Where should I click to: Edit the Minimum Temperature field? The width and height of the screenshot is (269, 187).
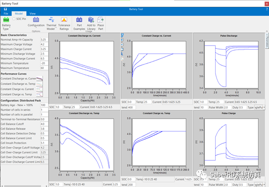point(44,63)
